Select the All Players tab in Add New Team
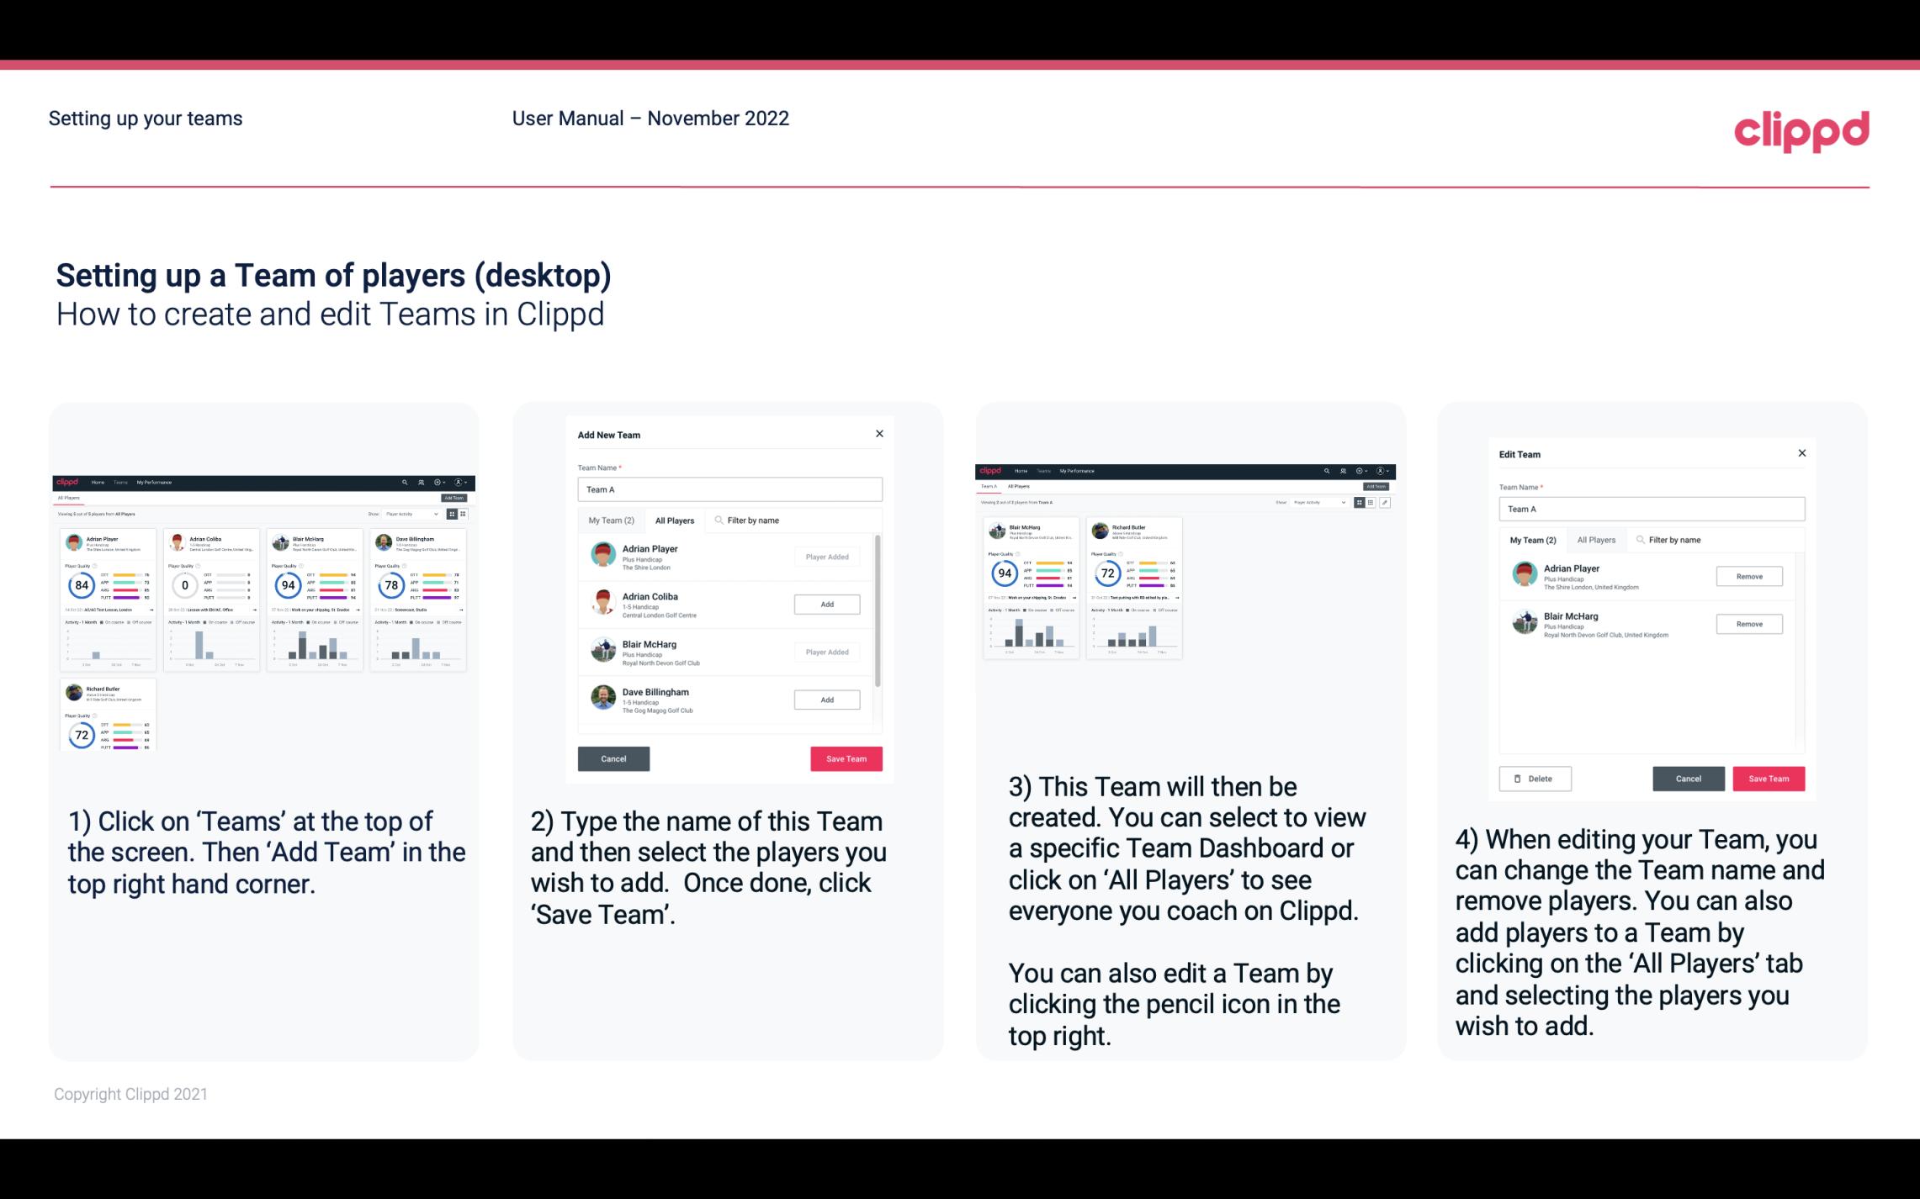The width and height of the screenshot is (1920, 1199). [x=675, y=520]
